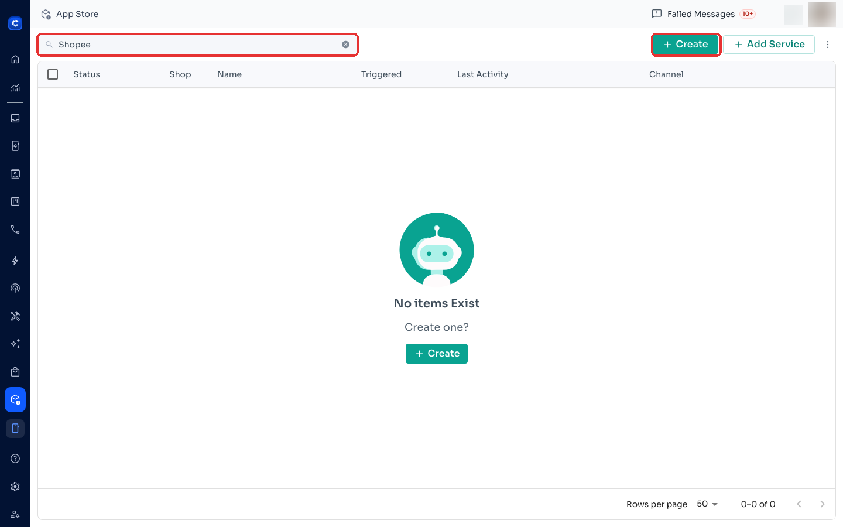This screenshot has height=527, width=843.
Task: Open the settings gear icon in sidebar
Action: [15, 487]
